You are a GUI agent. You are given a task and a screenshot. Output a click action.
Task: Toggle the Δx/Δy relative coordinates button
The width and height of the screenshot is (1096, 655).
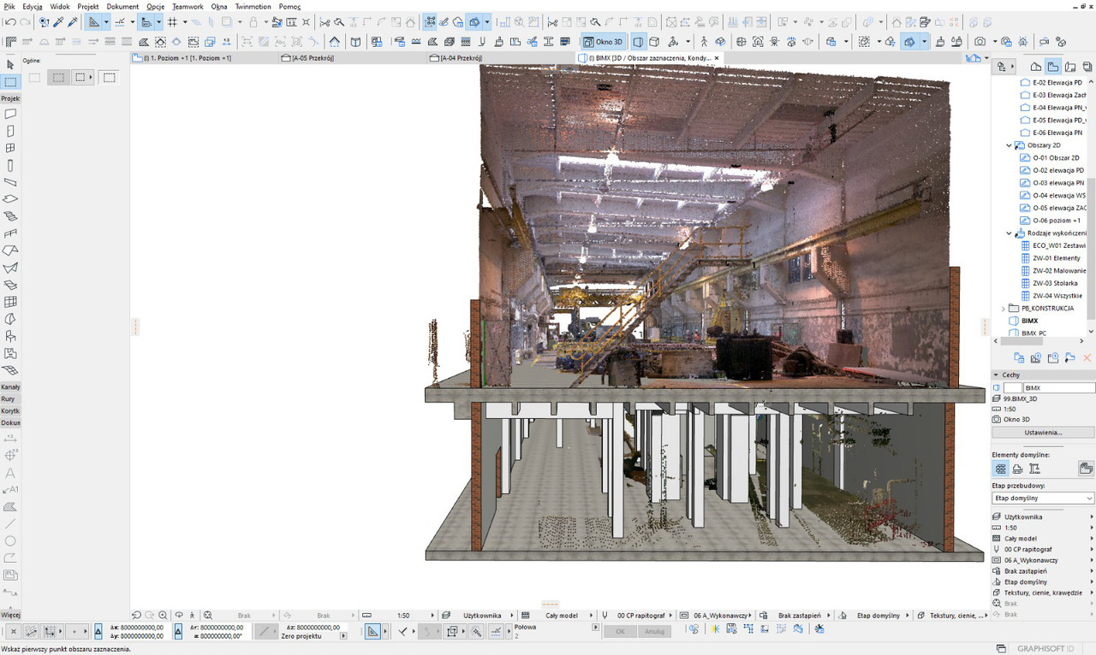[98, 632]
